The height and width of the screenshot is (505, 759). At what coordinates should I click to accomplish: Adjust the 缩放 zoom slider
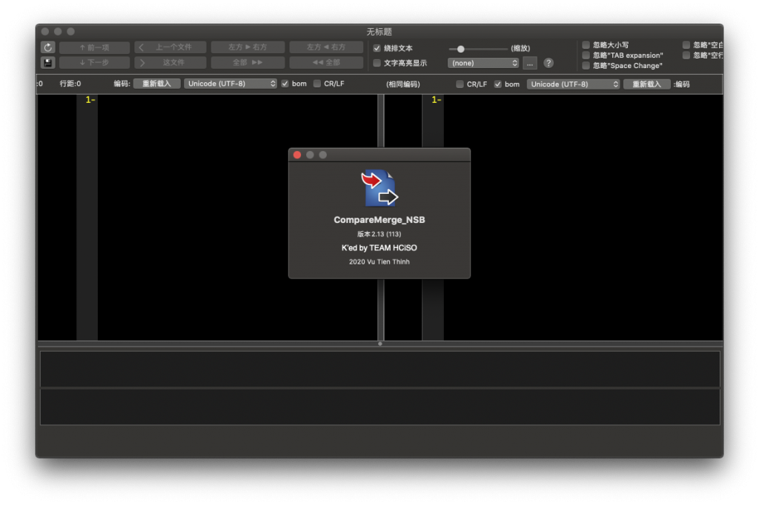[x=460, y=49]
